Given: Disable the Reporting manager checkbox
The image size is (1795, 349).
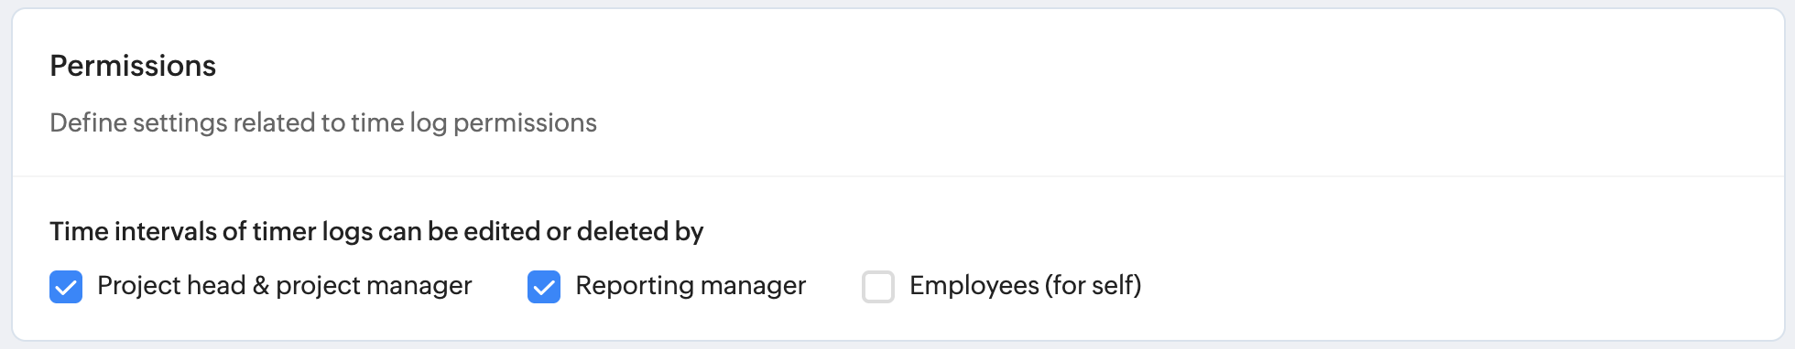Looking at the screenshot, I should [544, 287].
